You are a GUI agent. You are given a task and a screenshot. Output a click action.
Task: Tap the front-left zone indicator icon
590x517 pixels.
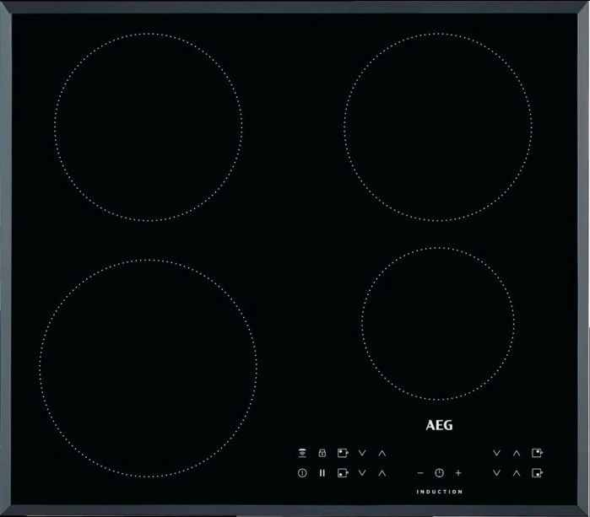(342, 473)
